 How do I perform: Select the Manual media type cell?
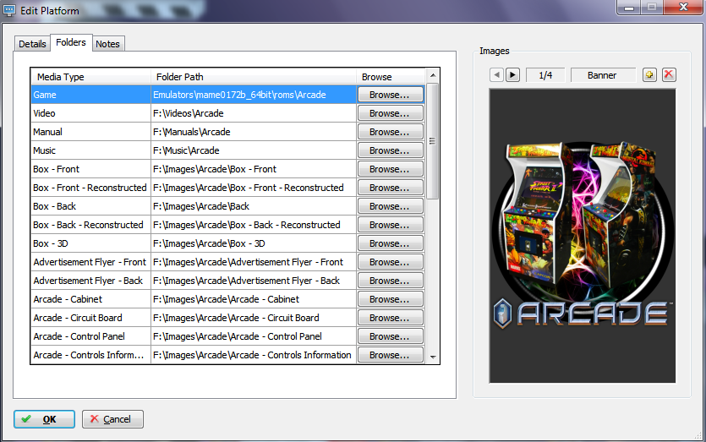click(91, 132)
